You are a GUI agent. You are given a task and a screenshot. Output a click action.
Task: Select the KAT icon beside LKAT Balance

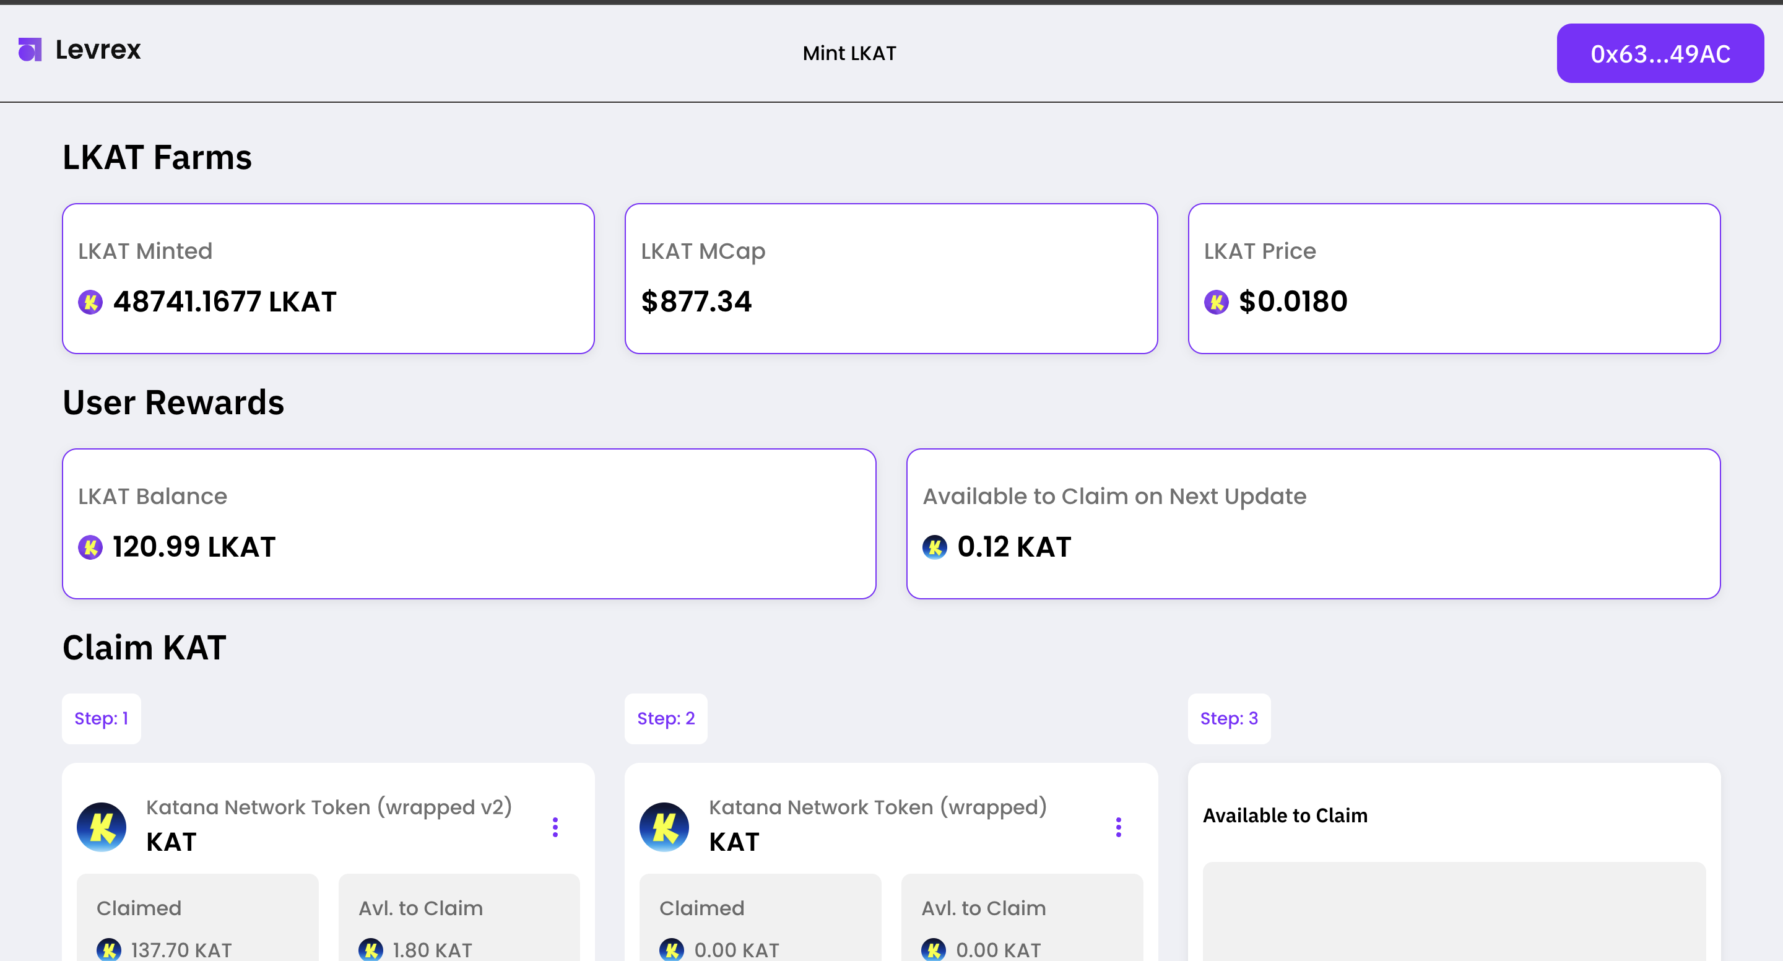[x=90, y=546]
